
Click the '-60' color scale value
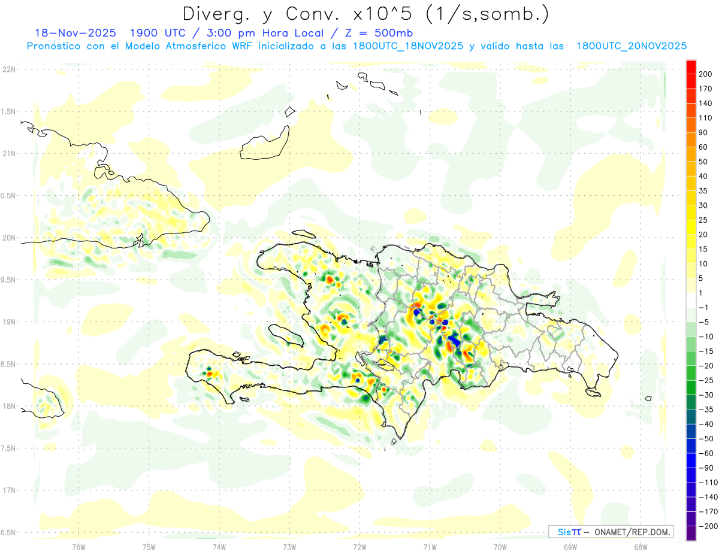(x=706, y=453)
